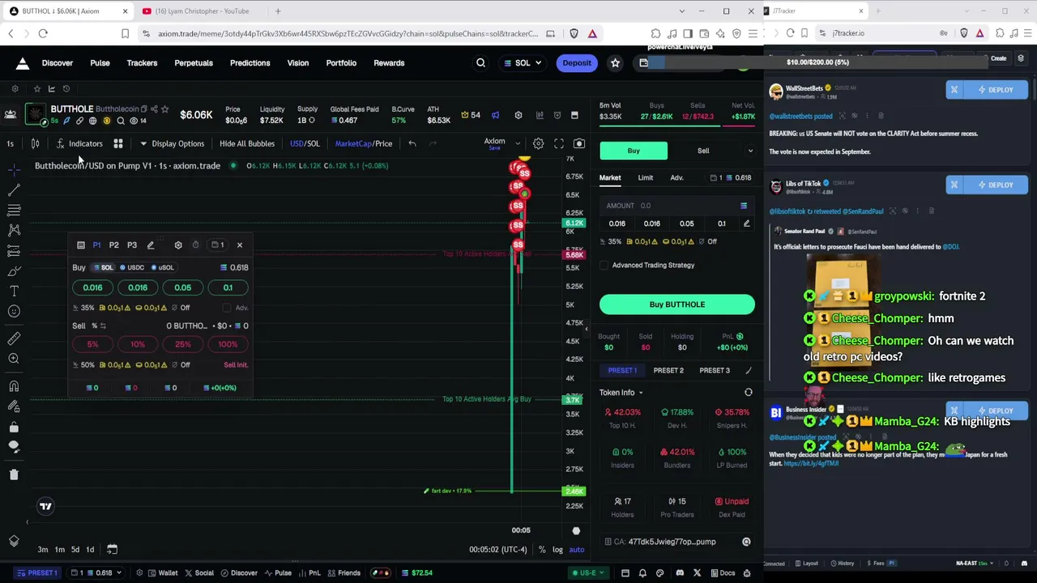Open the Pulse navigation tab
The width and height of the screenshot is (1037, 583).
(x=100, y=63)
